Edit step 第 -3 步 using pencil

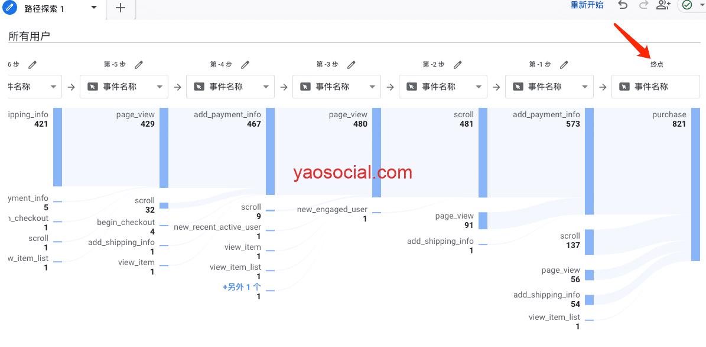[x=352, y=65]
